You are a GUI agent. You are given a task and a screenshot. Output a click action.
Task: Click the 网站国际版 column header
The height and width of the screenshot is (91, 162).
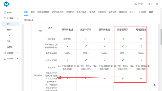click(141, 30)
